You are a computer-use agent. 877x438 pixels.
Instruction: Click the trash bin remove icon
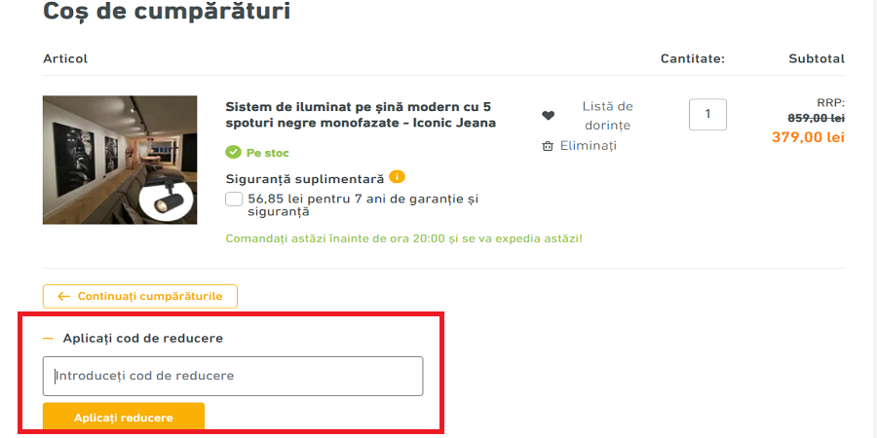(548, 146)
